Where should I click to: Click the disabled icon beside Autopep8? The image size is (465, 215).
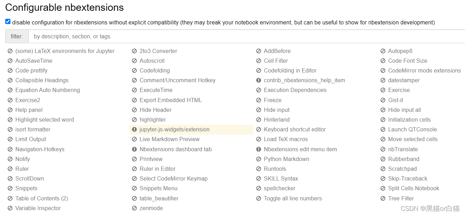[x=383, y=51]
